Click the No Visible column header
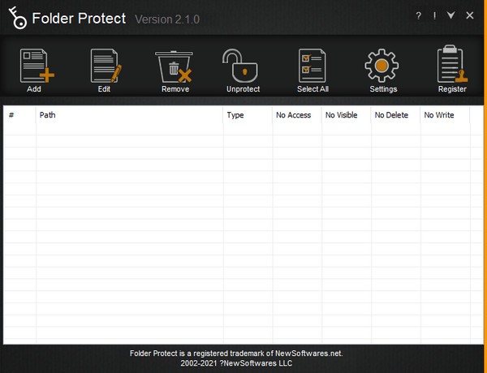The width and height of the screenshot is (487, 373). [347, 115]
